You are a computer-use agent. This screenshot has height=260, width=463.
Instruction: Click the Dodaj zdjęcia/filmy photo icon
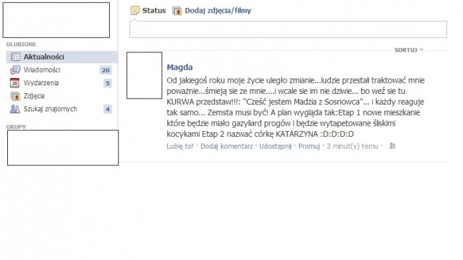[x=177, y=11]
